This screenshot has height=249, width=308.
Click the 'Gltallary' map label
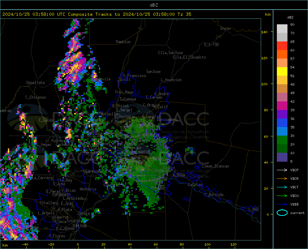tap(49, 203)
